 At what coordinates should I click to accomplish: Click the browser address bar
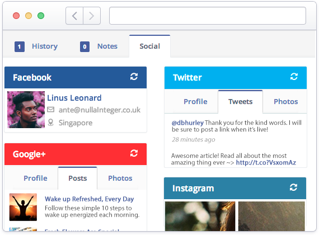pos(208,16)
